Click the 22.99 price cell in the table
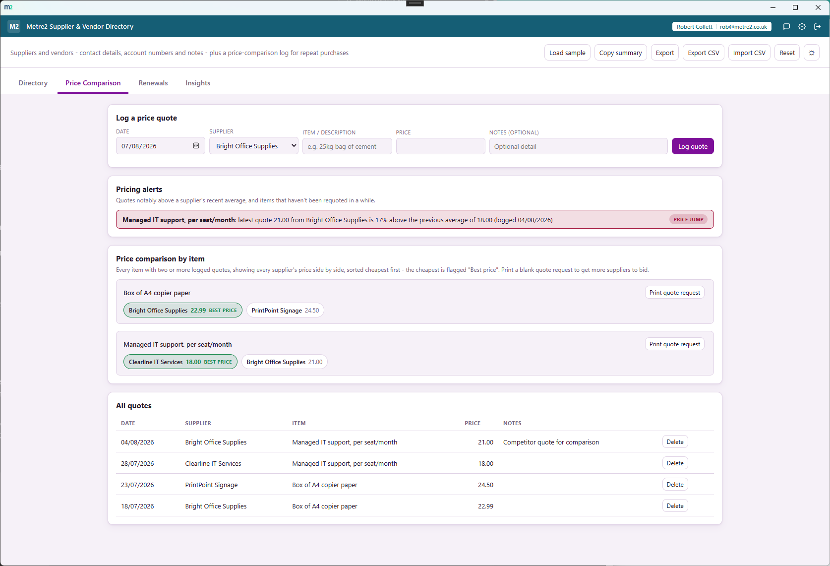Screen dimensions: 830x566 point(485,506)
